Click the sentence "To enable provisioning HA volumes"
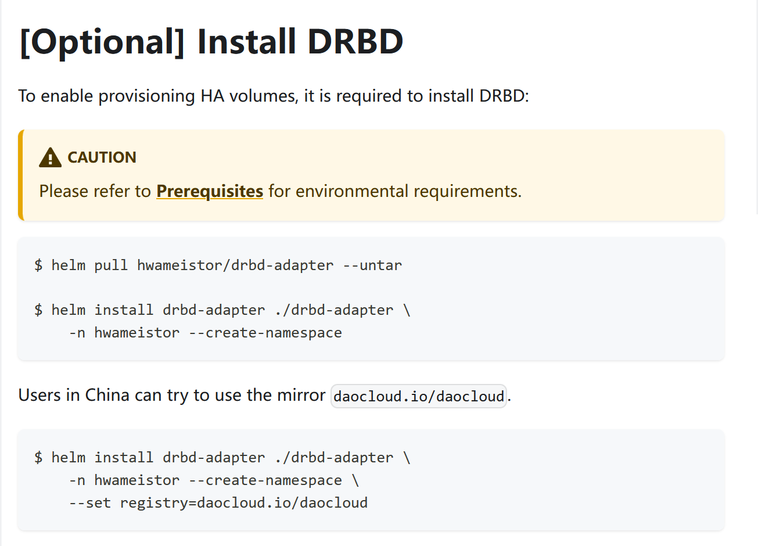 274,96
